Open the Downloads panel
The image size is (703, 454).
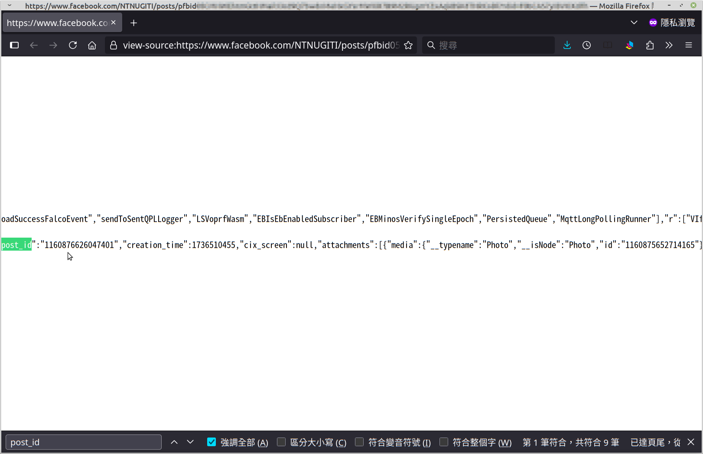(567, 45)
